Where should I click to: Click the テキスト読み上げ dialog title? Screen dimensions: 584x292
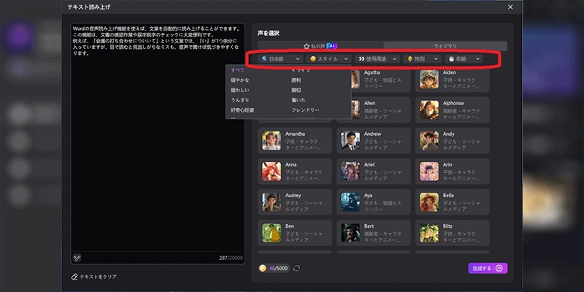88,7
